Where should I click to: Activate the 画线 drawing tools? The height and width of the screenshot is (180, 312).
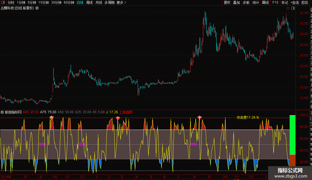click(265, 2)
